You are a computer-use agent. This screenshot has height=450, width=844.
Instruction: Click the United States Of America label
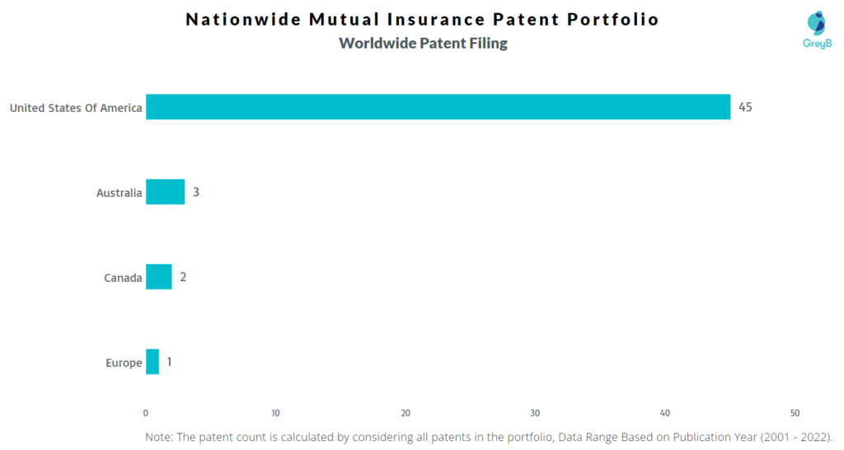[x=76, y=108]
